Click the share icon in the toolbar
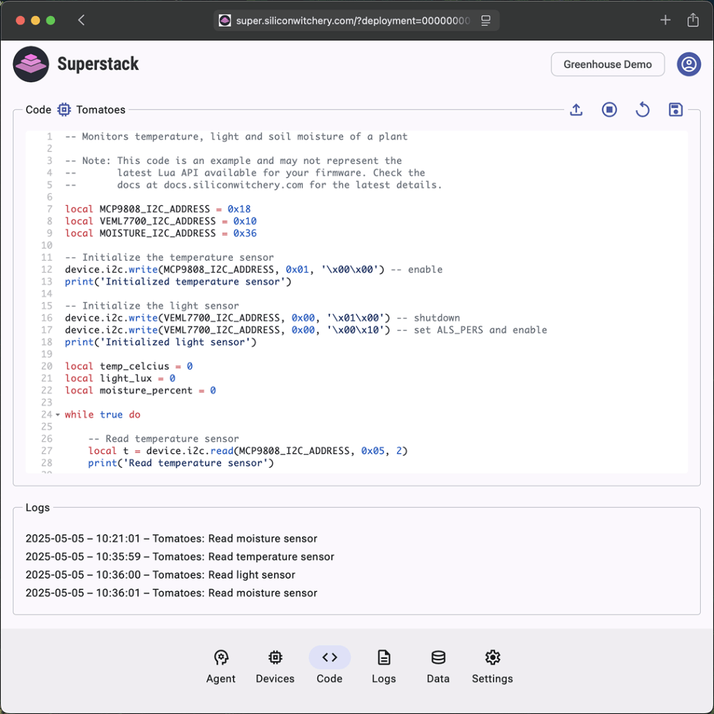This screenshot has width=714, height=714. pos(692,20)
